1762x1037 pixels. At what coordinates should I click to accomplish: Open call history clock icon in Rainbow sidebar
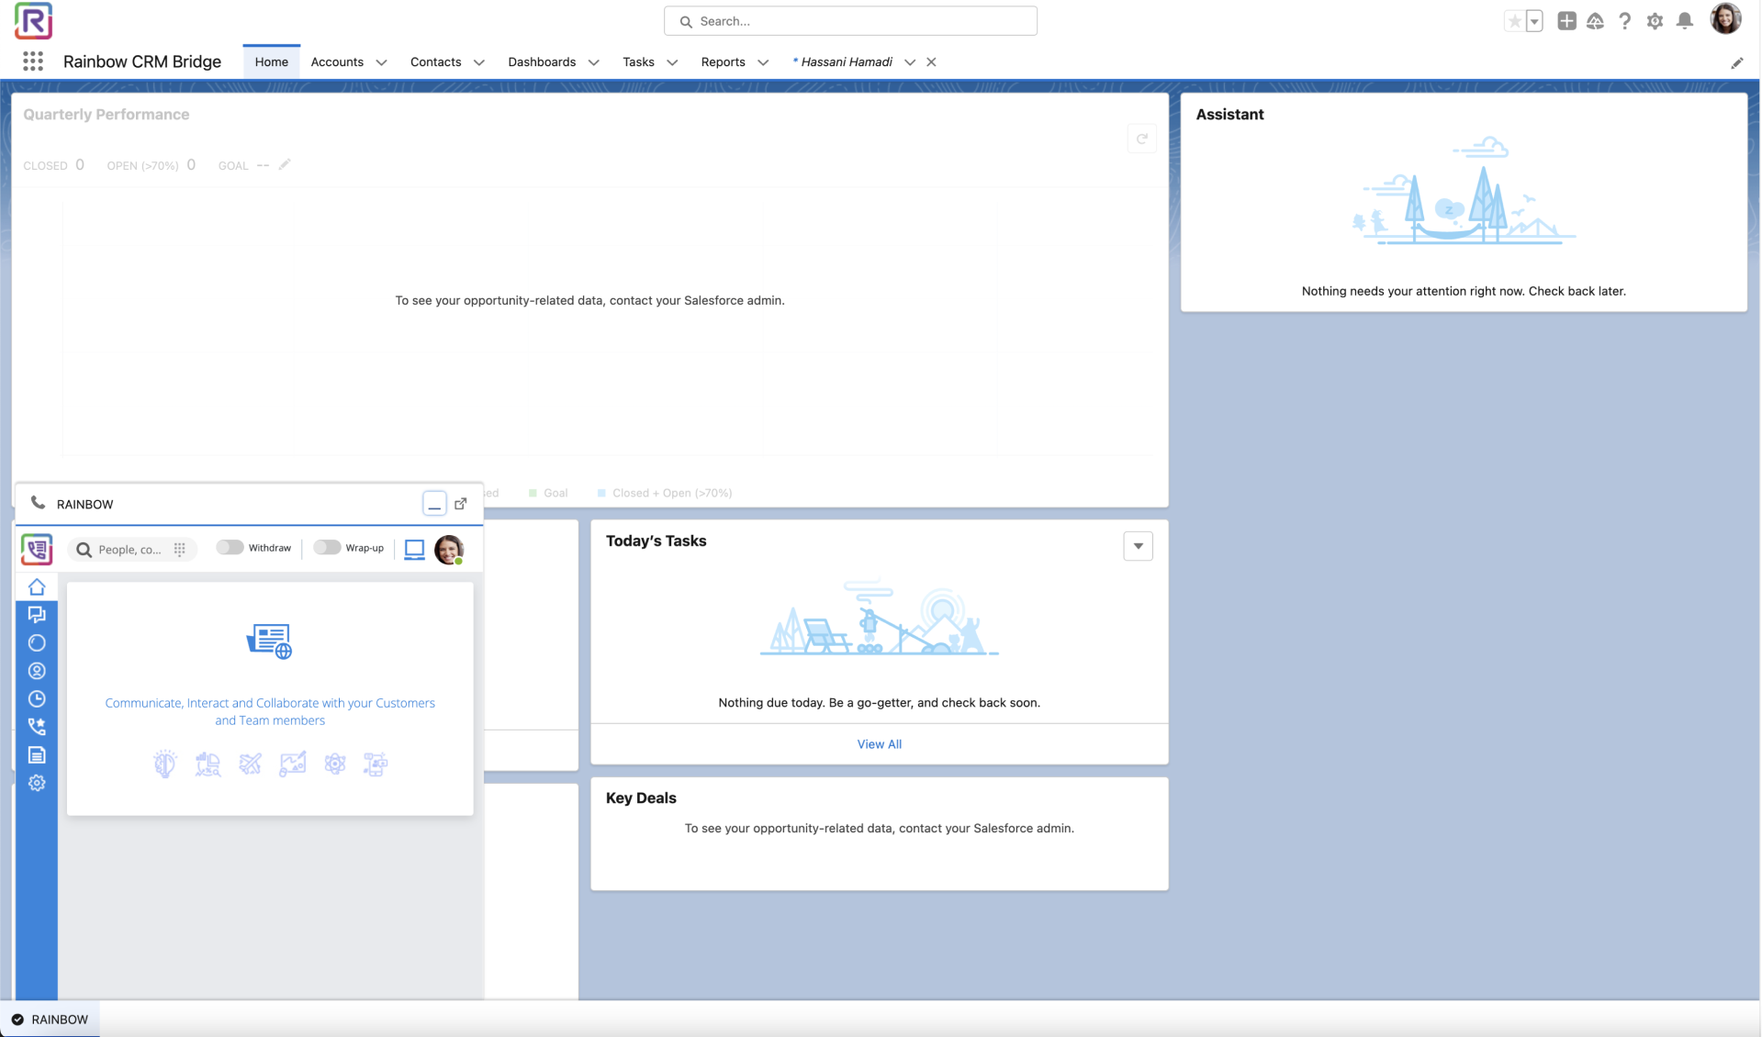coord(37,699)
